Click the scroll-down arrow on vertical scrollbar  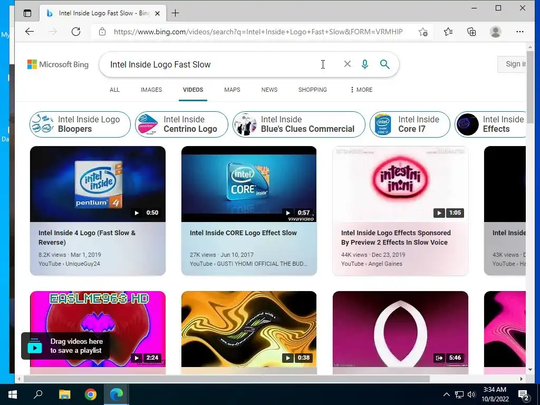point(530,370)
